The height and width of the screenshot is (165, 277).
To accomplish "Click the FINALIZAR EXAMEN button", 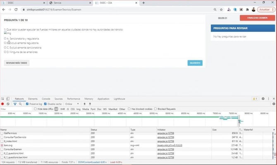I will (255, 18).
